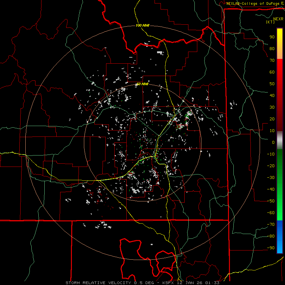The height and width of the screenshot is (285, 285).
Task: Select the positive 10 knot scale label
Action: point(272,131)
